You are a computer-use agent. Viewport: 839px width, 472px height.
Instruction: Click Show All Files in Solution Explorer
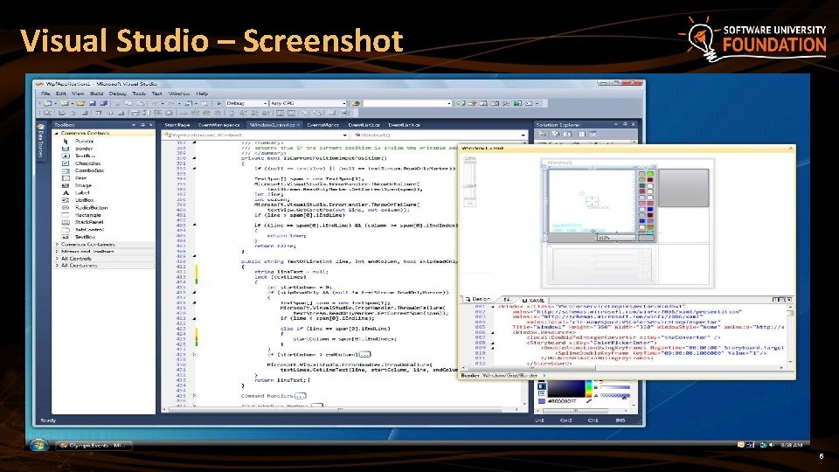click(556, 134)
